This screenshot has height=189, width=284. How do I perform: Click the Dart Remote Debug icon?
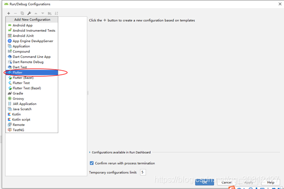tap(10, 62)
